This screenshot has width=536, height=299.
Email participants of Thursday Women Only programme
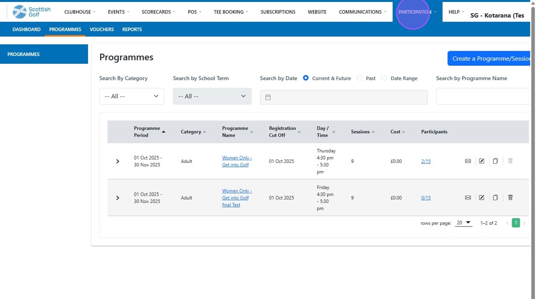click(x=468, y=161)
